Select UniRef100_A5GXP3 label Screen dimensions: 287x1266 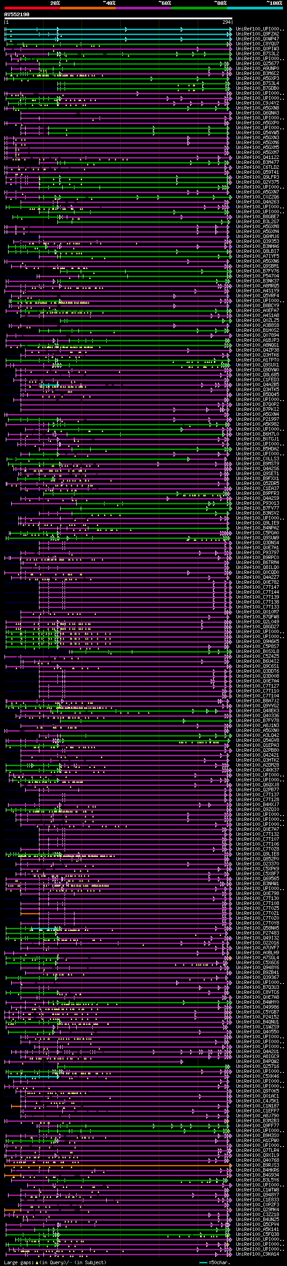click(x=257, y=78)
